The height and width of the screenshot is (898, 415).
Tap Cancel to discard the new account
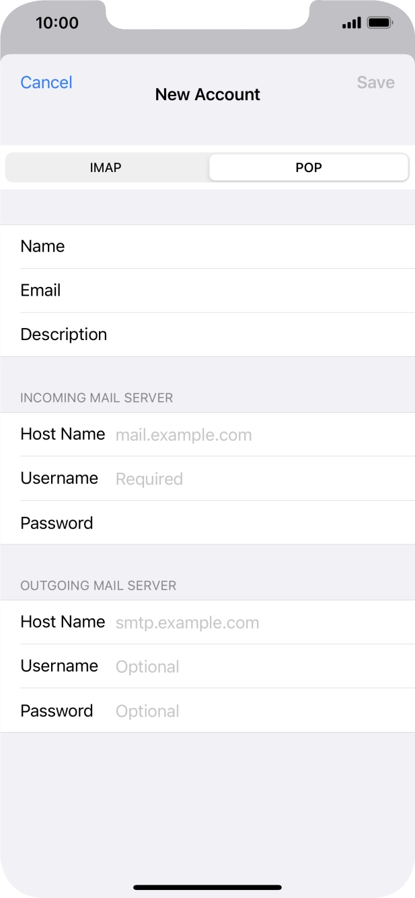pyautogui.click(x=46, y=83)
